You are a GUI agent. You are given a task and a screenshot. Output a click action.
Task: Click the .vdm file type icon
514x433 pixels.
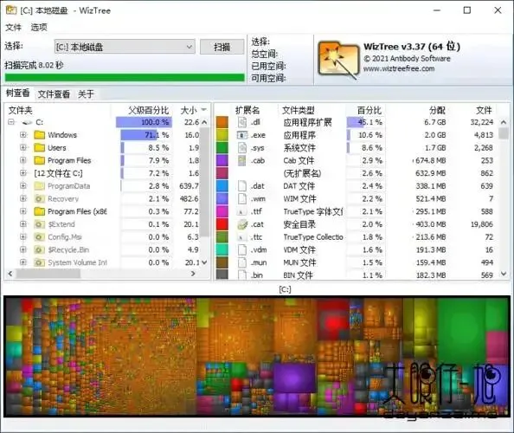242,250
